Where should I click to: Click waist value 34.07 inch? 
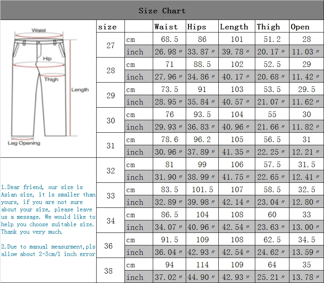[x=168, y=227]
